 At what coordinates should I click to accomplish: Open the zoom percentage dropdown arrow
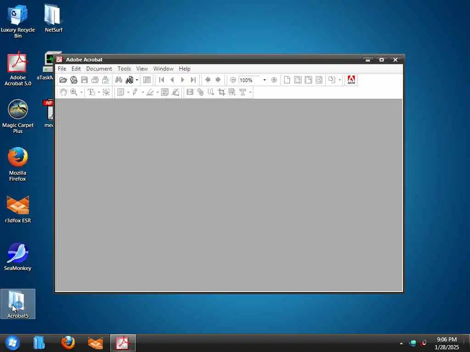tap(264, 80)
